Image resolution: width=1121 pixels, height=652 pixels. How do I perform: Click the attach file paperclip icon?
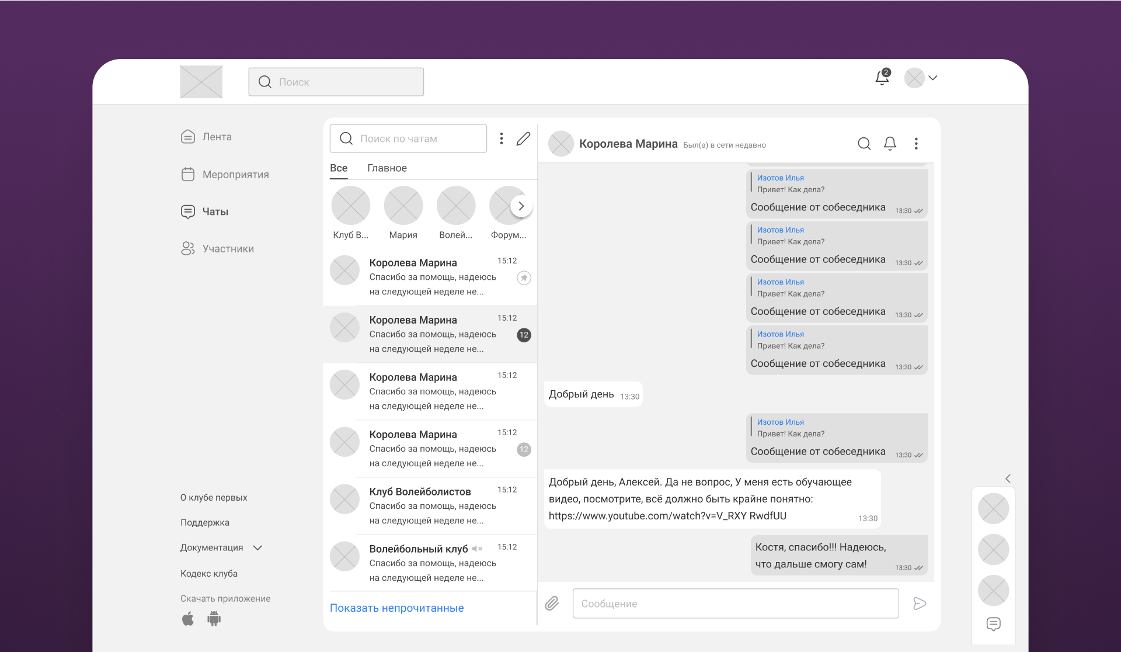tap(552, 604)
